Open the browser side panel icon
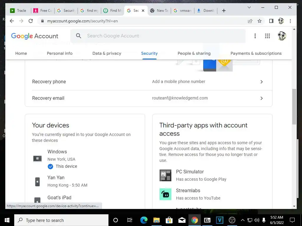Screen dimensions: 302x226 [x=271, y=21]
